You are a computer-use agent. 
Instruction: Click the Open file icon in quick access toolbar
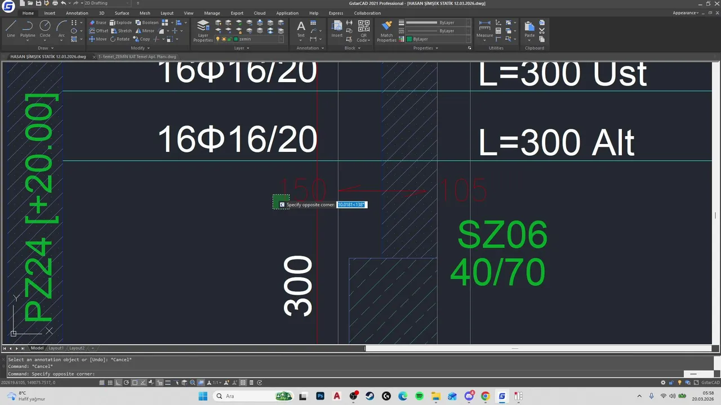click(x=30, y=3)
